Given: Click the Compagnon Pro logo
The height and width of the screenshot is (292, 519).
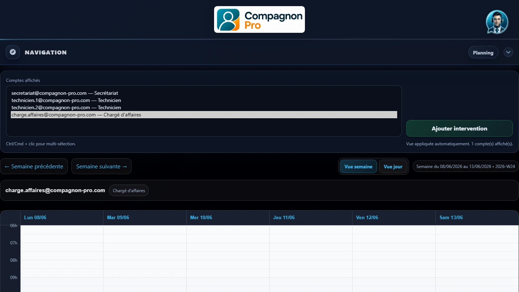Looking at the screenshot, I should [259, 19].
